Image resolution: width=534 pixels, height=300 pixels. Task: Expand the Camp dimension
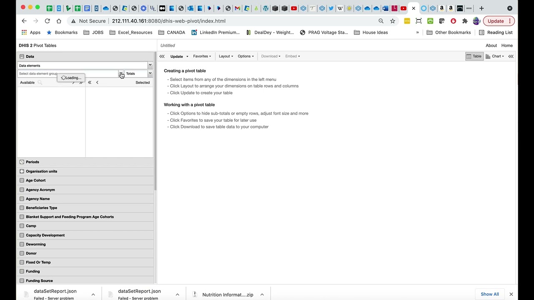click(x=85, y=226)
